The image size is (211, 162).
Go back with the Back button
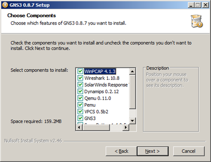tap(121, 151)
